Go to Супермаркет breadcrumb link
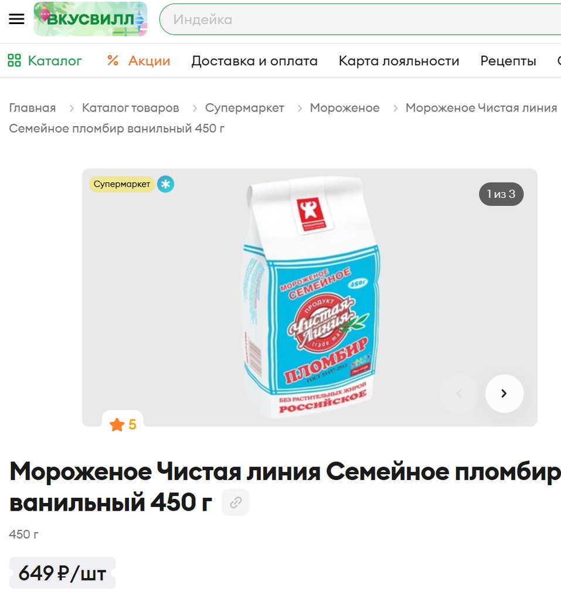The width and height of the screenshot is (561, 601). (x=244, y=108)
